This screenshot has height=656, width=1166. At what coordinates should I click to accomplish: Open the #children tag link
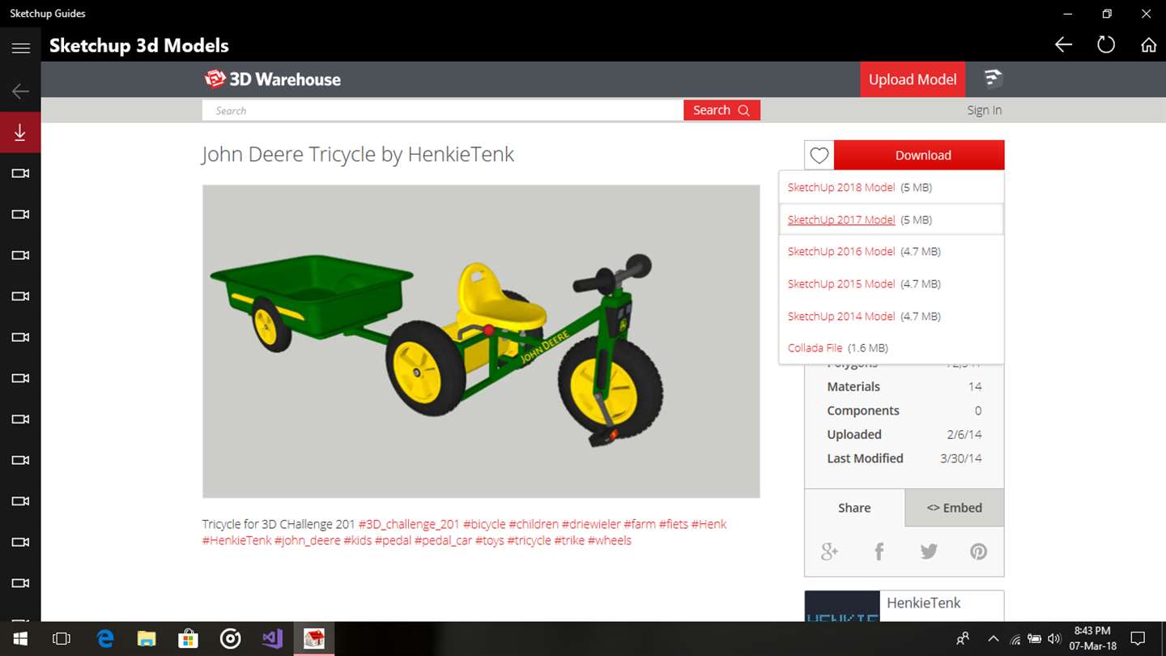point(534,524)
